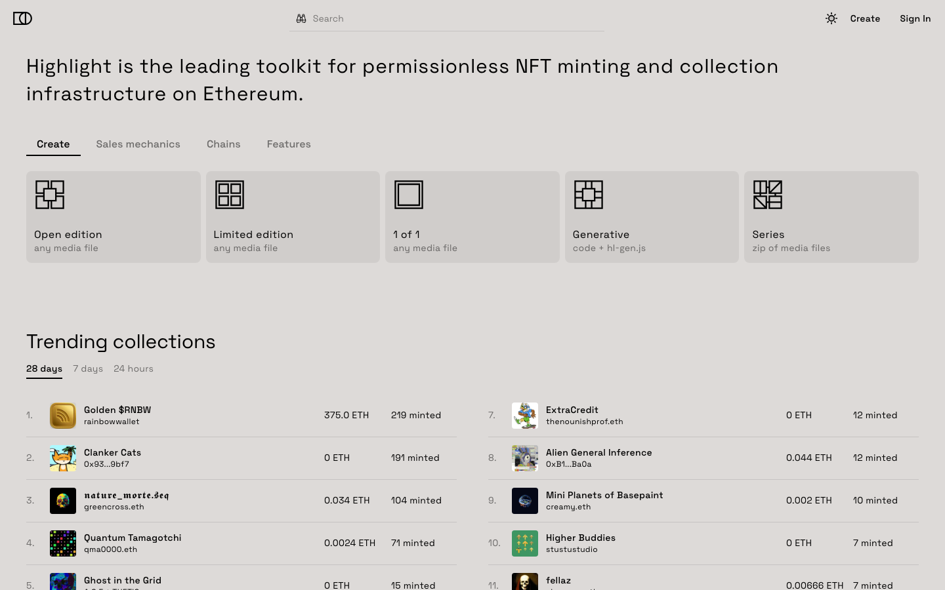Choose the Series card label
The height and width of the screenshot is (590, 945).
pos(768,235)
